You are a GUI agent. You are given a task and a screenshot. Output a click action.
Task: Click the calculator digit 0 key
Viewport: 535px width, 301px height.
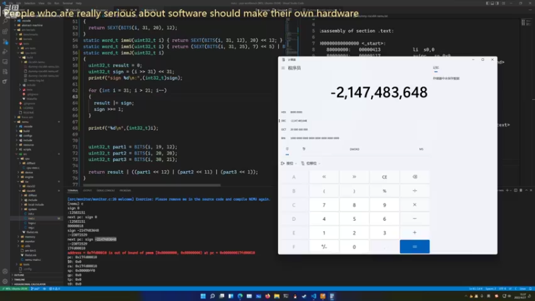354,247
